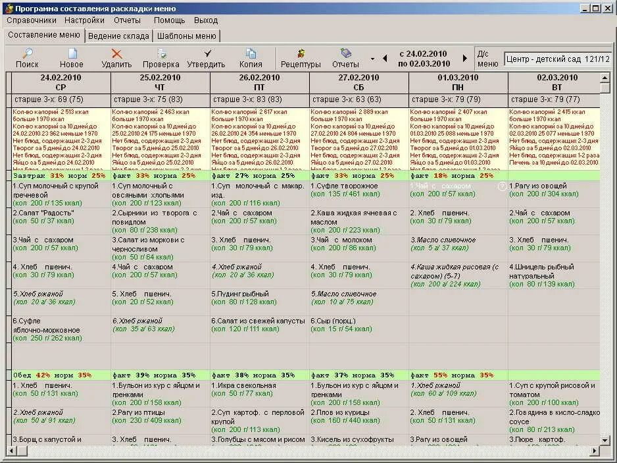The image size is (617, 463).
Task: Open the Справочники menu
Action: (x=32, y=20)
